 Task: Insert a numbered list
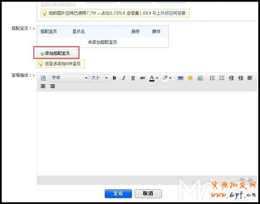213,78
